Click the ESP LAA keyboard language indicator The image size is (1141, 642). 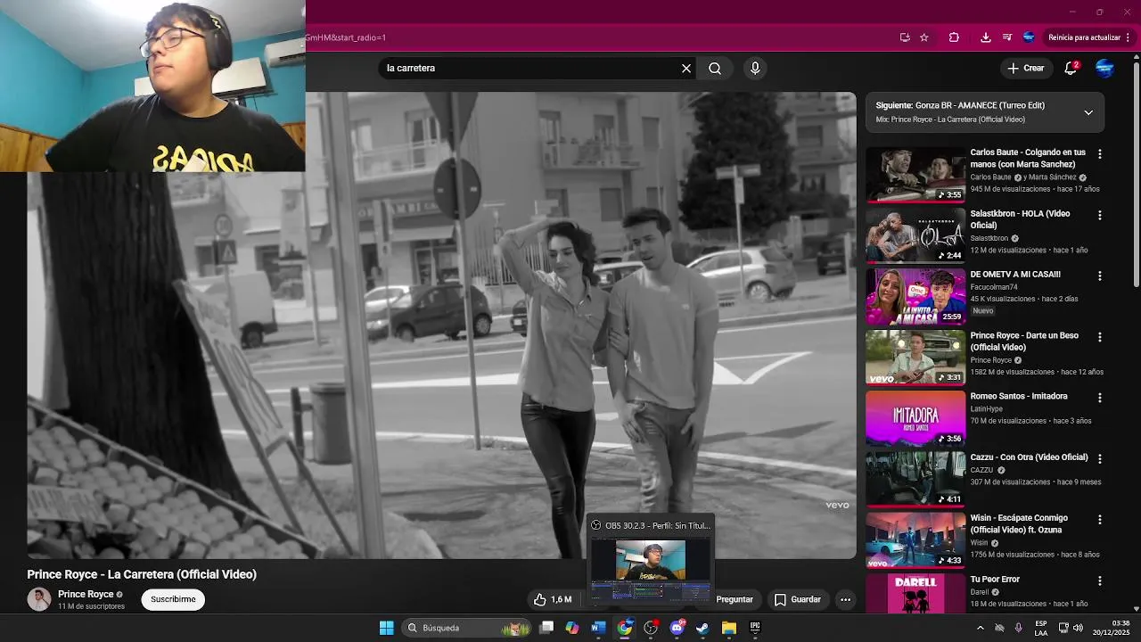1041,628
